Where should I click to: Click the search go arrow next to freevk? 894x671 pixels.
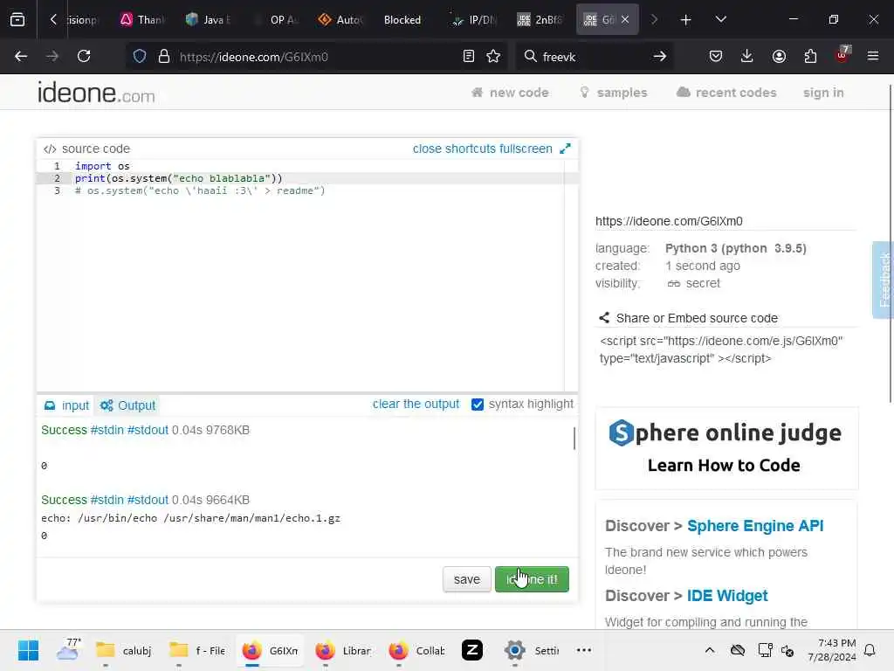(660, 56)
